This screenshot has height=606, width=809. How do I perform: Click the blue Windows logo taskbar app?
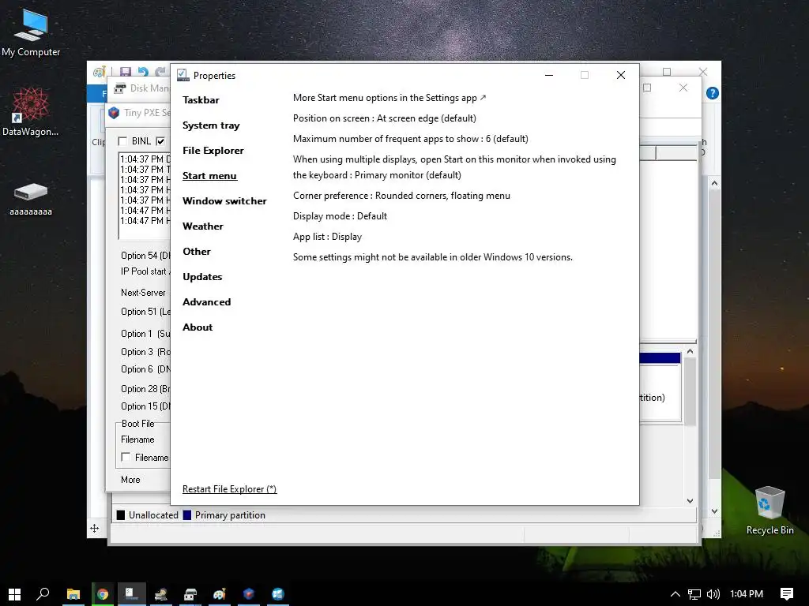coord(278,594)
